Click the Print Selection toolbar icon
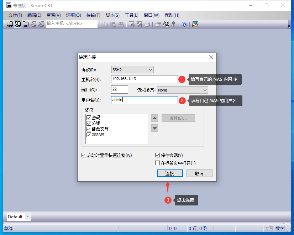294x235 pixels. pos(140,24)
